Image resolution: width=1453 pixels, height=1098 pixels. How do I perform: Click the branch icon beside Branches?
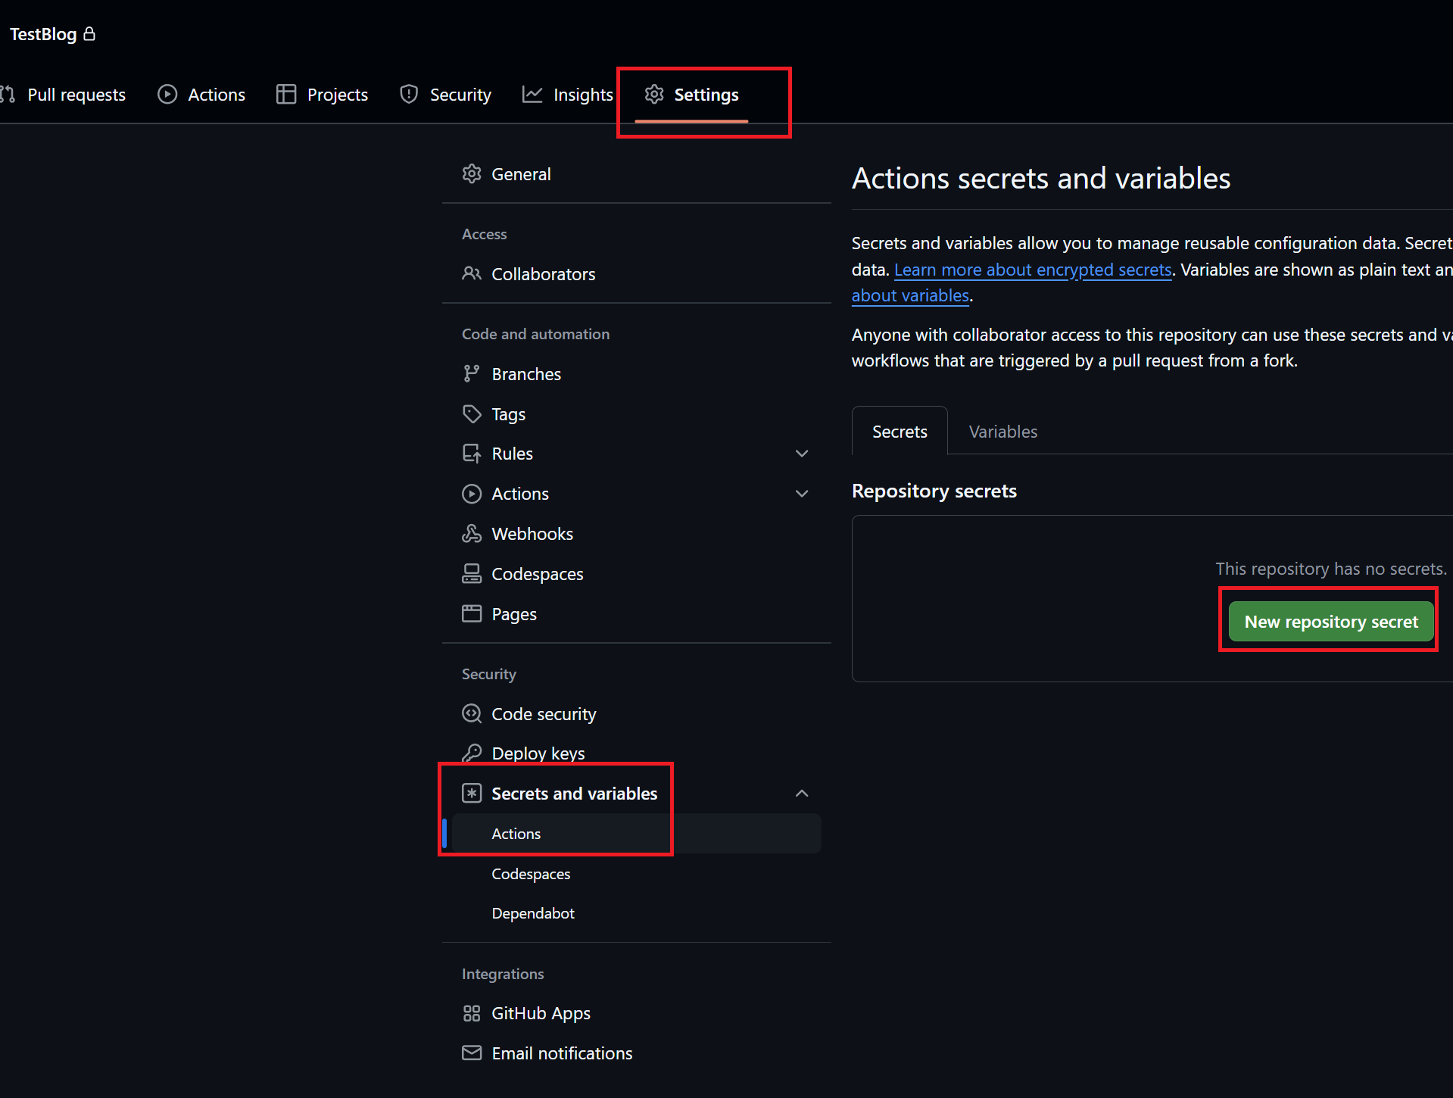tap(472, 373)
